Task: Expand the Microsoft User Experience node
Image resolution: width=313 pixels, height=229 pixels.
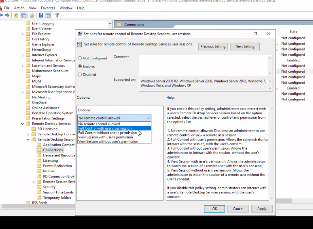Action: point(22,92)
